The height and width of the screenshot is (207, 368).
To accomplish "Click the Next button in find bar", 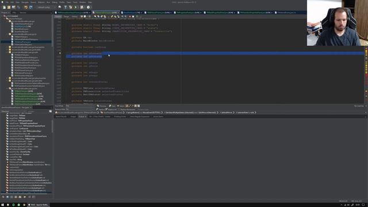I will pyautogui.click(x=112, y=106).
